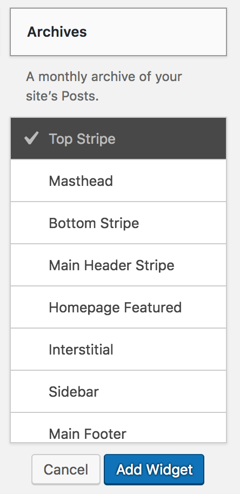Viewport: 240px width, 494px height.
Task: Select Bottom Stripe as the widget area
Action: [118, 223]
